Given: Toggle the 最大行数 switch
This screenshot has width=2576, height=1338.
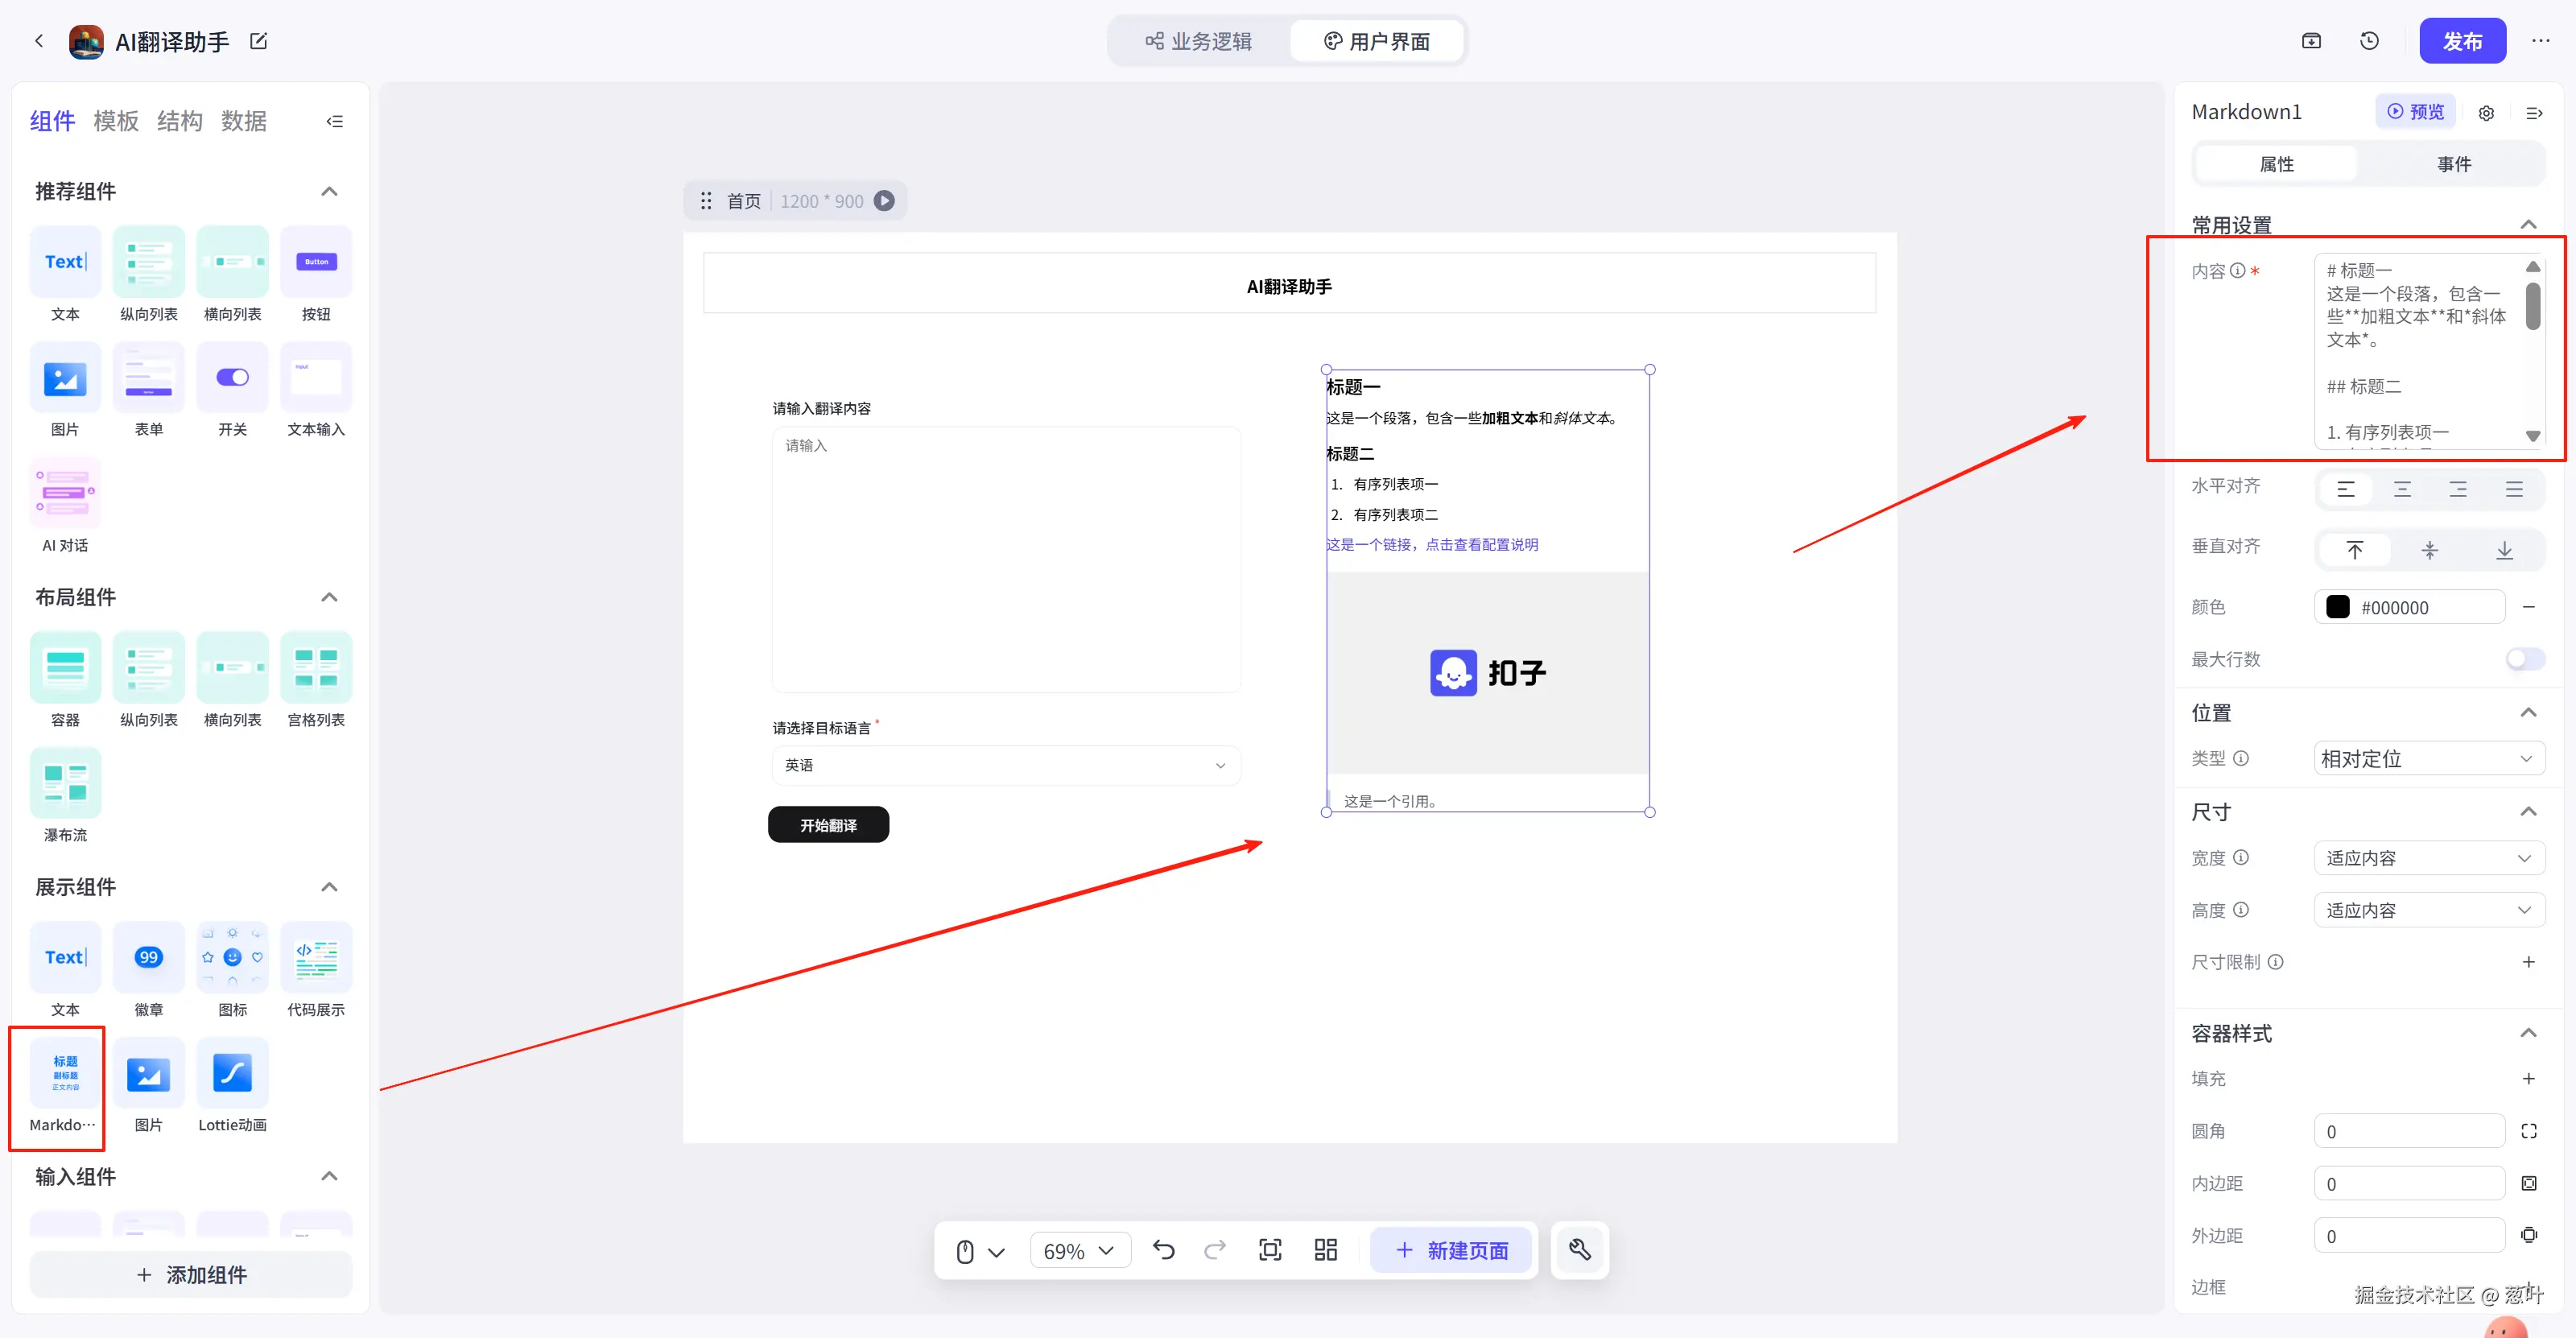Looking at the screenshot, I should [2524, 659].
